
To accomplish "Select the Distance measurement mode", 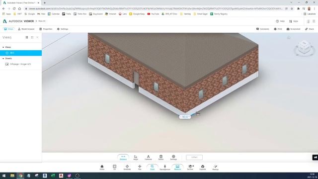I will point(123,158).
